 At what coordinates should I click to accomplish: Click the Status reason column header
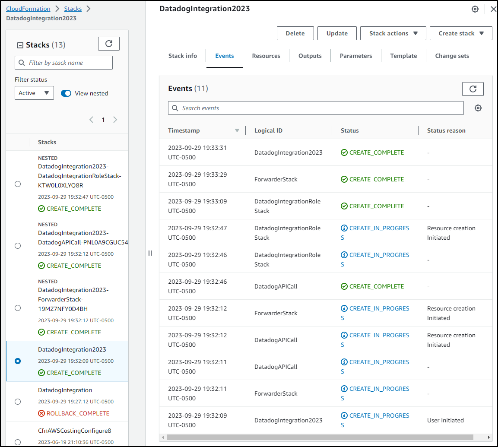[446, 130]
